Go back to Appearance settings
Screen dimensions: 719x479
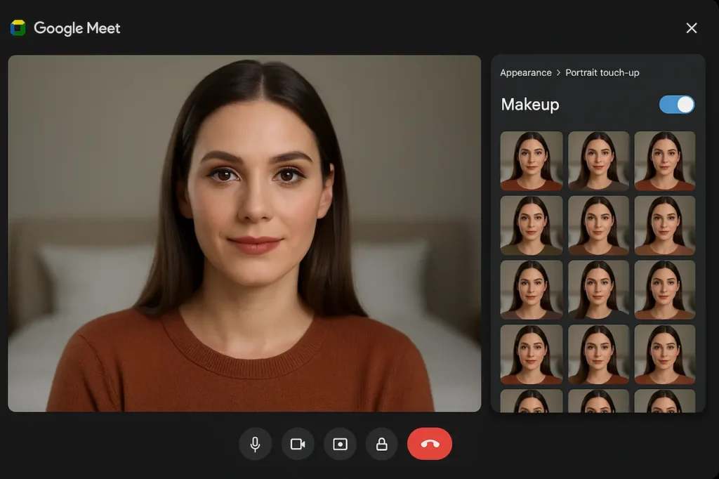point(526,72)
